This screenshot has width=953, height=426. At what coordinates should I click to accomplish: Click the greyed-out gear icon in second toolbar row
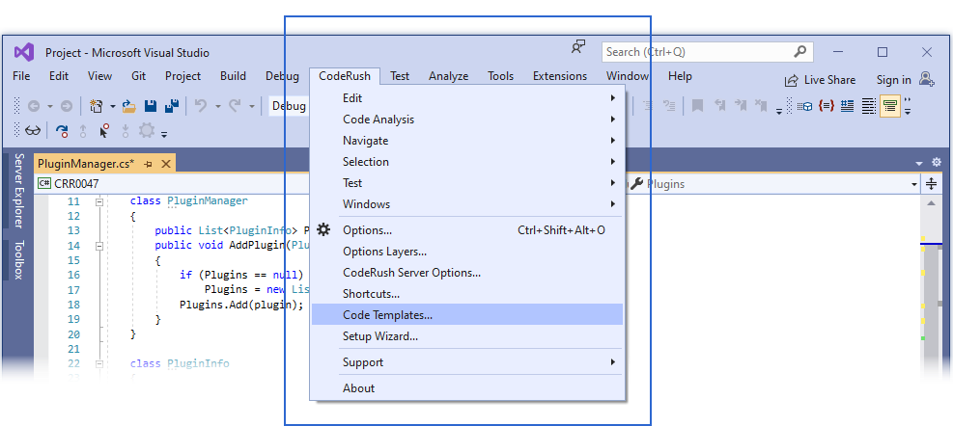pos(147,130)
